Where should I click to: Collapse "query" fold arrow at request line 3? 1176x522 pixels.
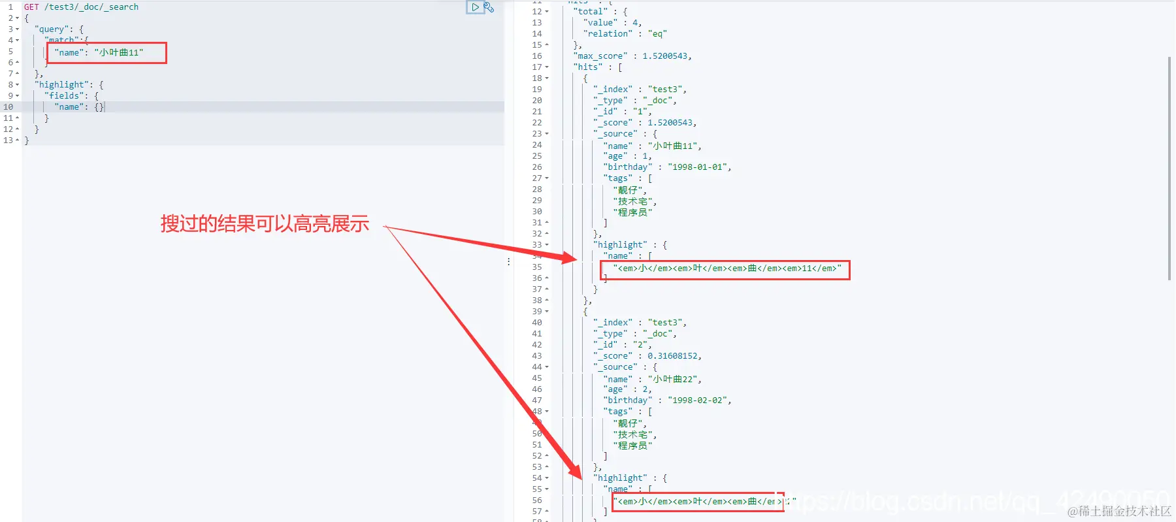click(x=17, y=29)
